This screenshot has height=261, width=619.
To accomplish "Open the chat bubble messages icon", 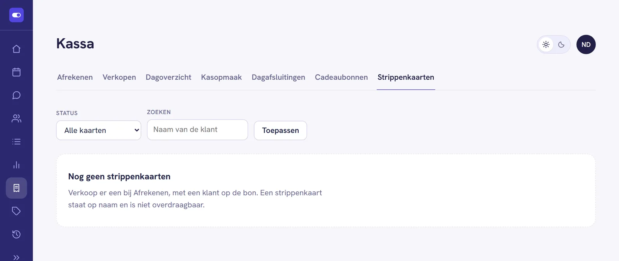I will tap(16, 95).
